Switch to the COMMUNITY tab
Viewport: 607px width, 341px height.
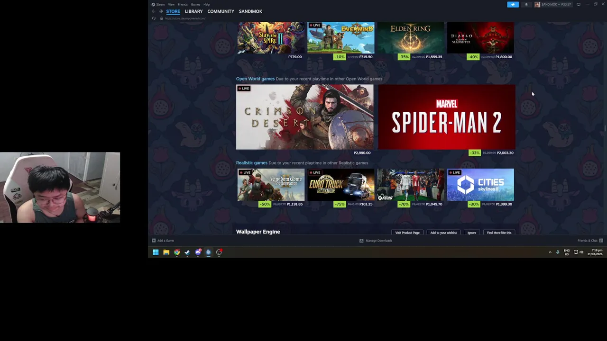click(221, 11)
